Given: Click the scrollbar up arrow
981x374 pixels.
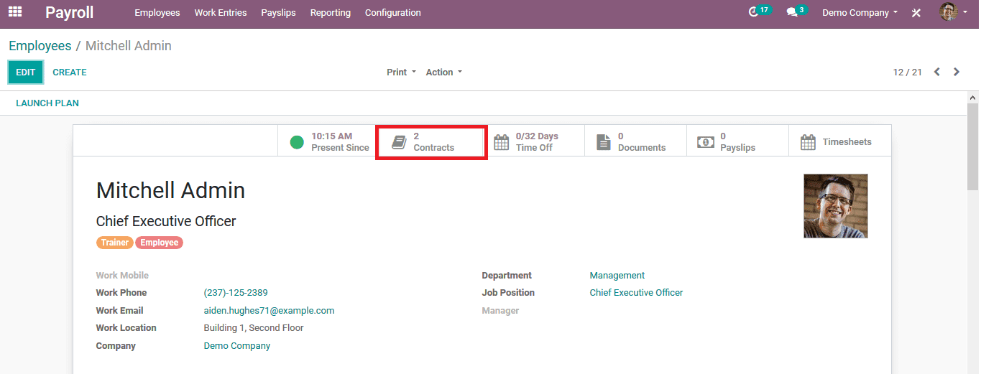Looking at the screenshot, I should tap(973, 97).
